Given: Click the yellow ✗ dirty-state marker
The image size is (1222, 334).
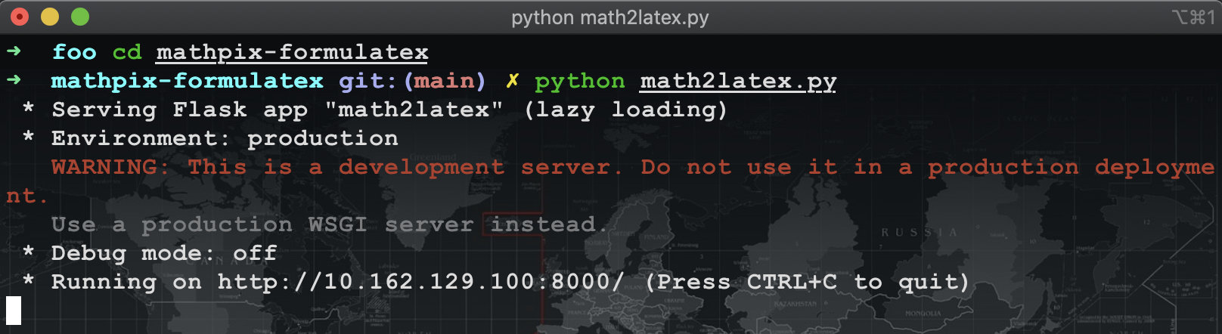Looking at the screenshot, I should pyautogui.click(x=513, y=80).
